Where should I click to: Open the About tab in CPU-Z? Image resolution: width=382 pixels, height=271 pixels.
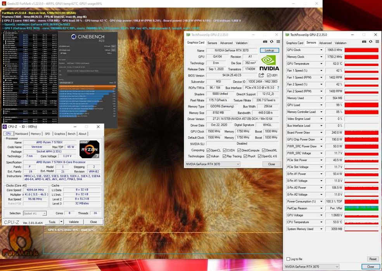pos(82,134)
